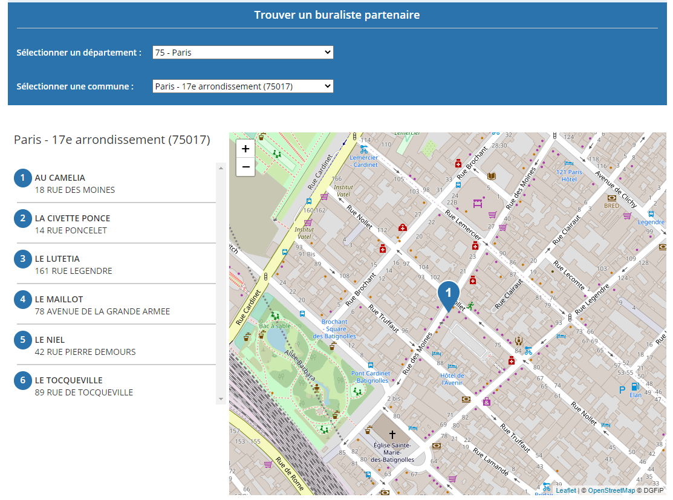Click the number 4 badge for Le Maillot

pyautogui.click(x=23, y=299)
